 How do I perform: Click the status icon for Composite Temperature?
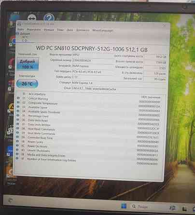[x=18, y=102]
